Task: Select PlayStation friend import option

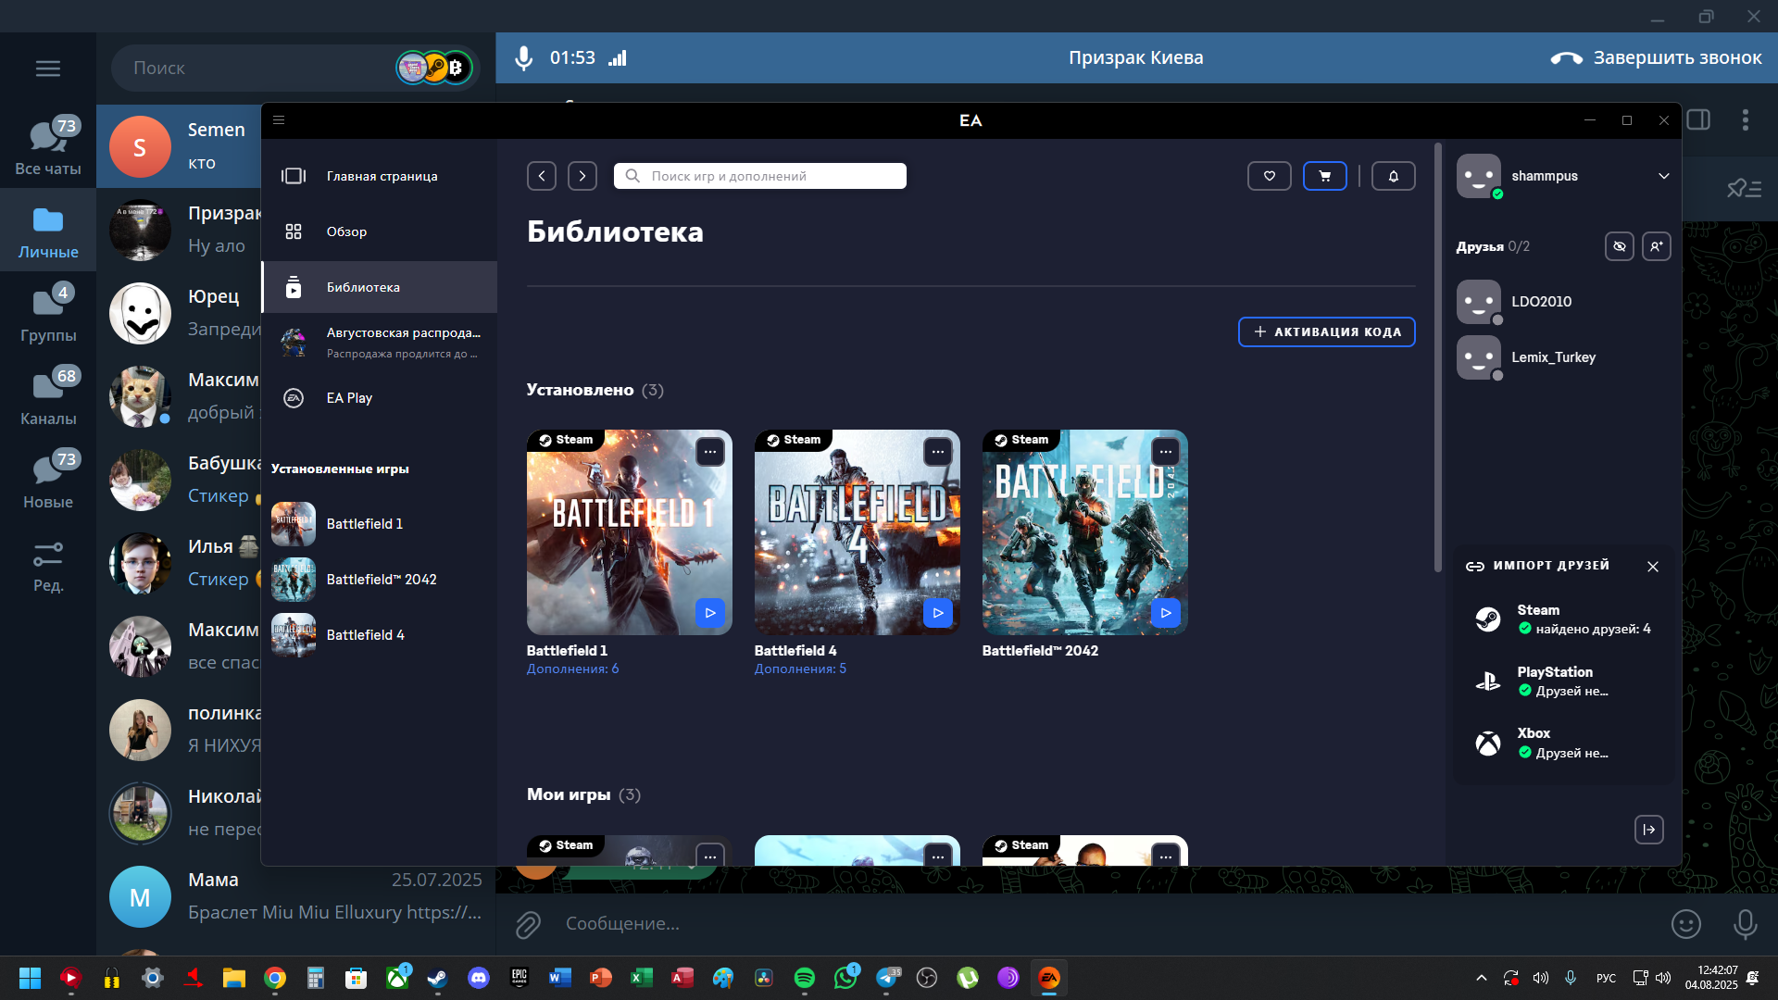Action: coord(1565,681)
